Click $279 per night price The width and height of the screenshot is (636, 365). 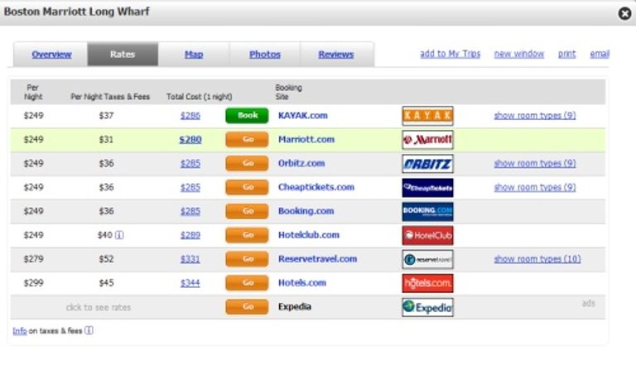(33, 259)
